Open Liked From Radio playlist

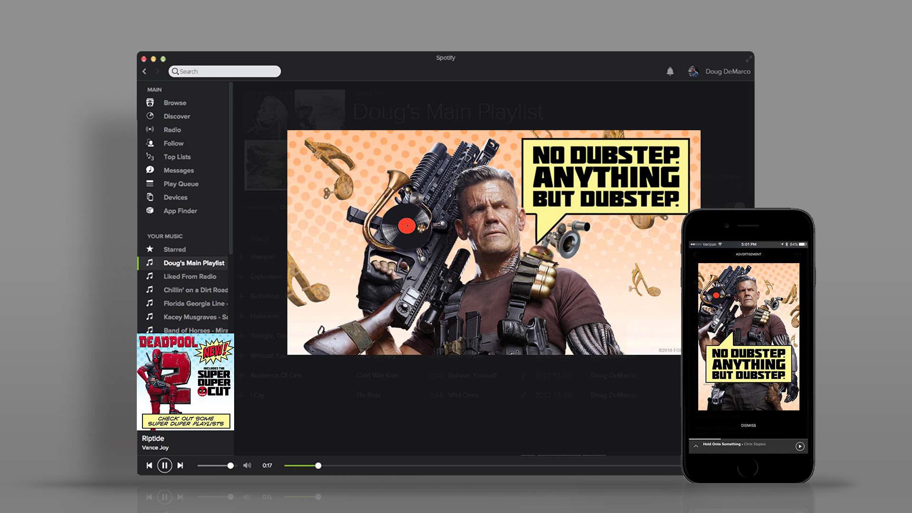(x=190, y=276)
